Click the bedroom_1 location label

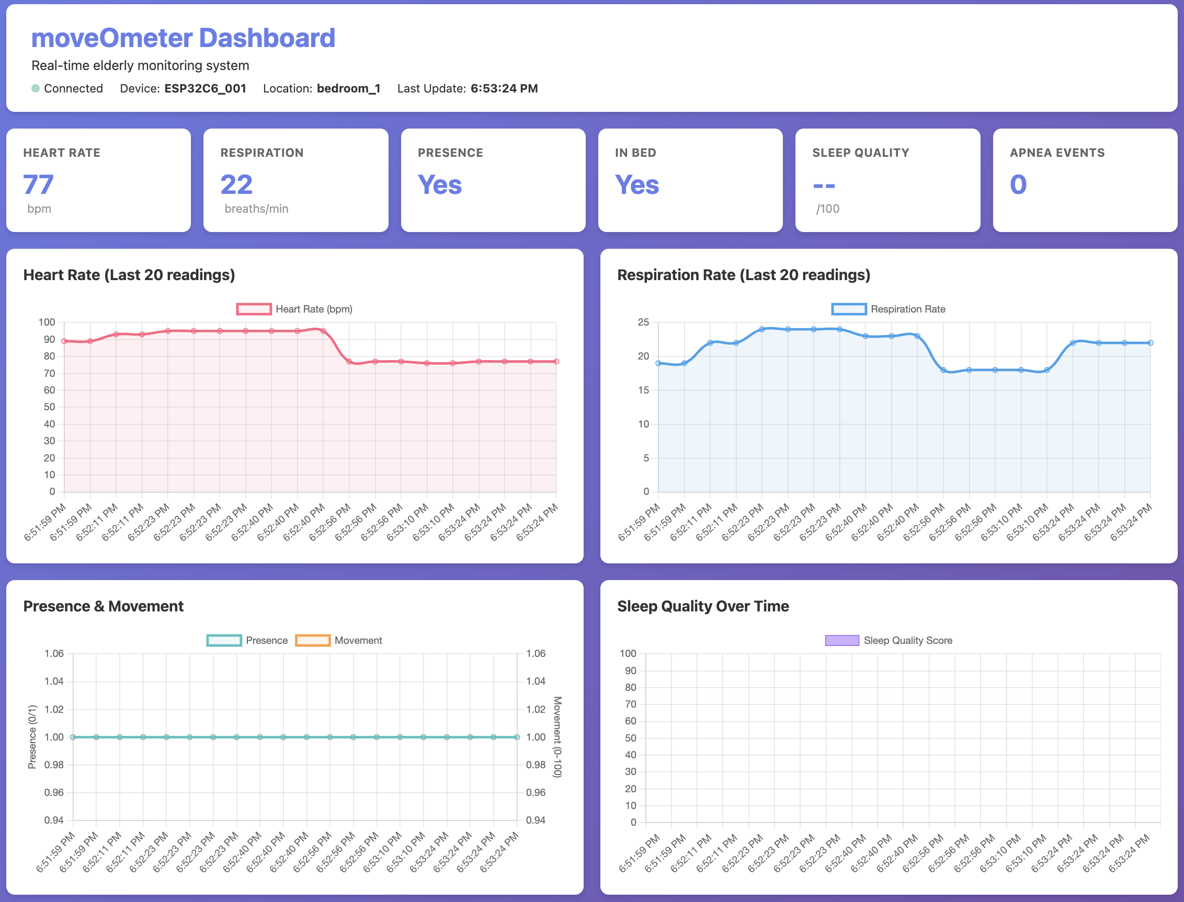pyautogui.click(x=348, y=89)
